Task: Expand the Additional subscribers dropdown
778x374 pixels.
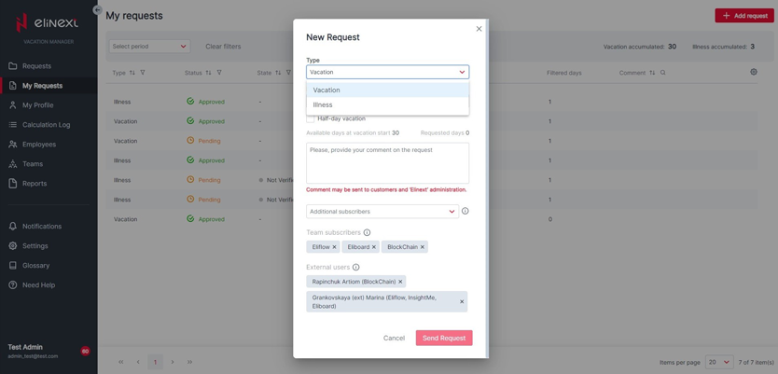Action: [x=382, y=212]
